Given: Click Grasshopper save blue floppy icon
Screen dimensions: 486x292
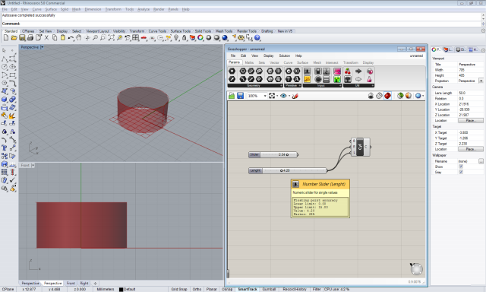Looking at the screenshot, I should pyautogui.click(x=240, y=96).
